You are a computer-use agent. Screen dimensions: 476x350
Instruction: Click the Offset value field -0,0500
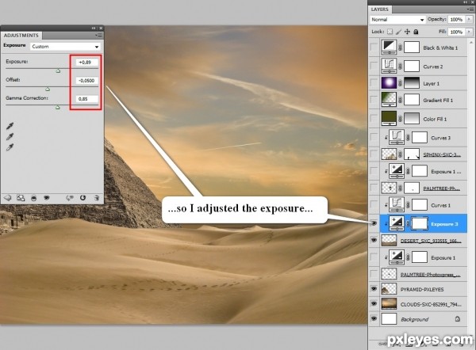pyautogui.click(x=86, y=81)
